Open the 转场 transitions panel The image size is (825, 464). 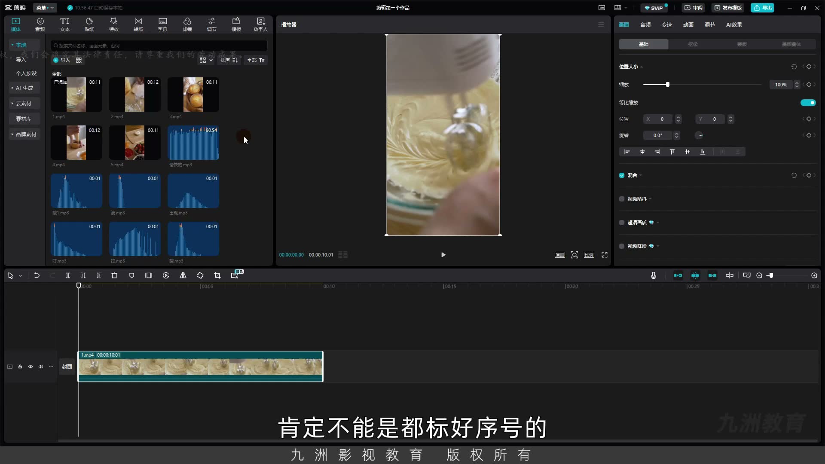point(138,24)
